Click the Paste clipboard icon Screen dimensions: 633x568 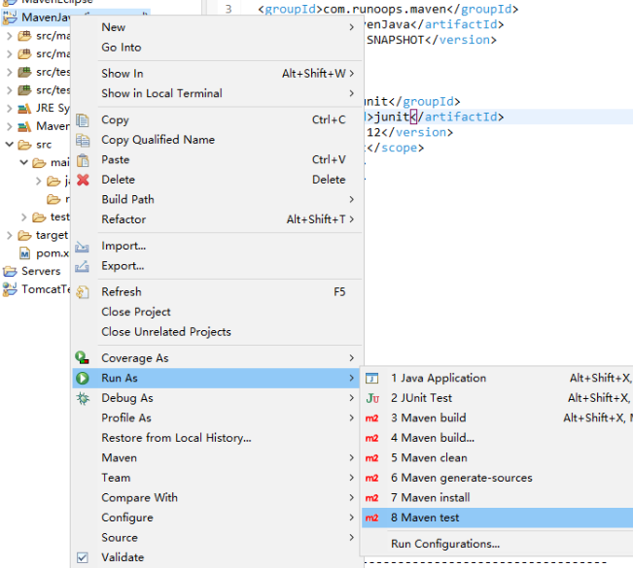[x=83, y=160]
